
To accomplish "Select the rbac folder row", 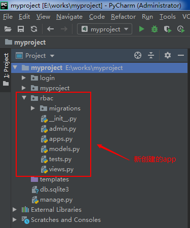I will click(99, 98).
